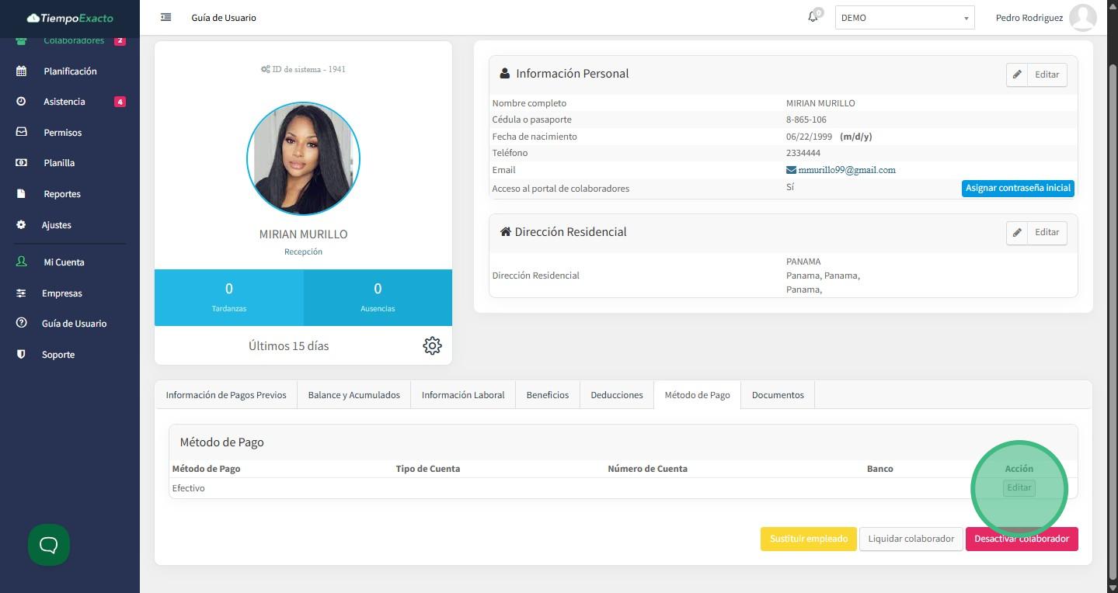Click the Ajustes gear icon in sidebar
The height and width of the screenshot is (593, 1118).
click(21, 225)
